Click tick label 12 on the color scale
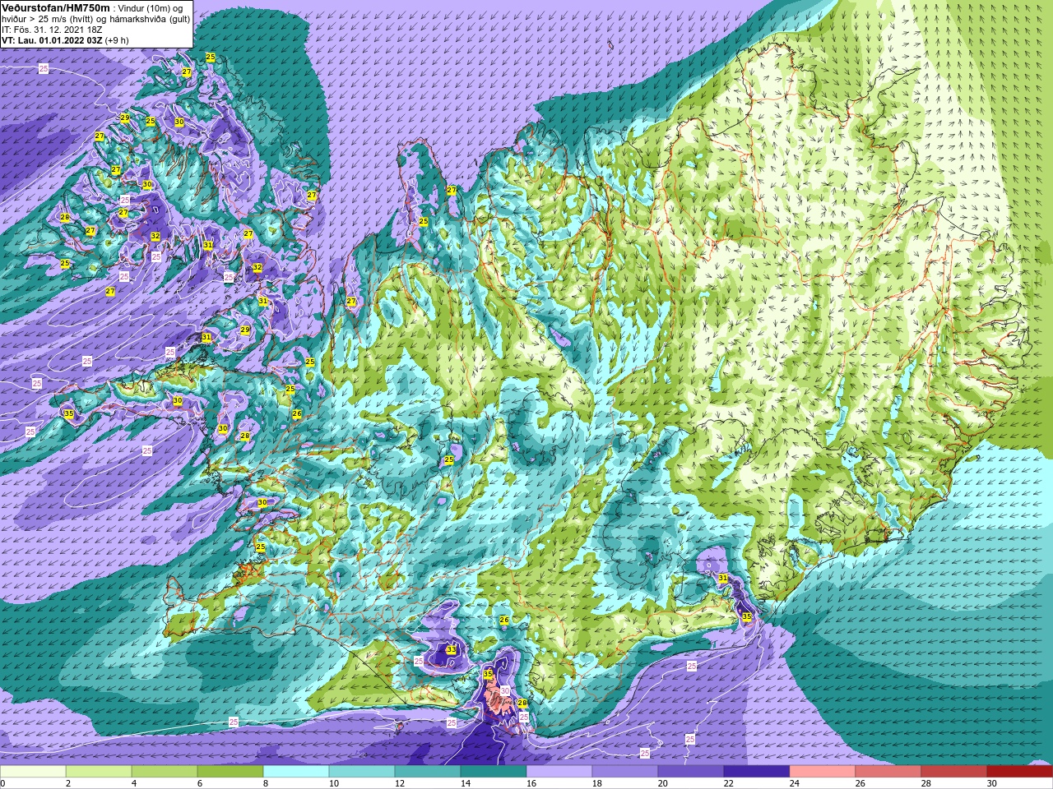Image resolution: width=1053 pixels, height=789 pixels. [400, 783]
